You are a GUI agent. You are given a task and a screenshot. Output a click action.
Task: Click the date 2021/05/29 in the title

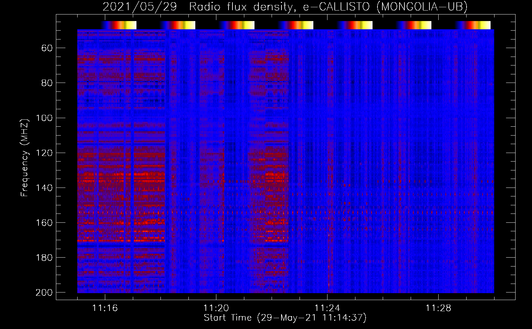140,7
